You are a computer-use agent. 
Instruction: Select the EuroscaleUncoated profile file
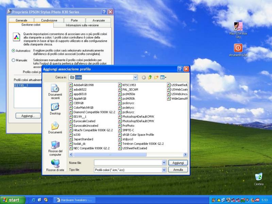(84, 125)
